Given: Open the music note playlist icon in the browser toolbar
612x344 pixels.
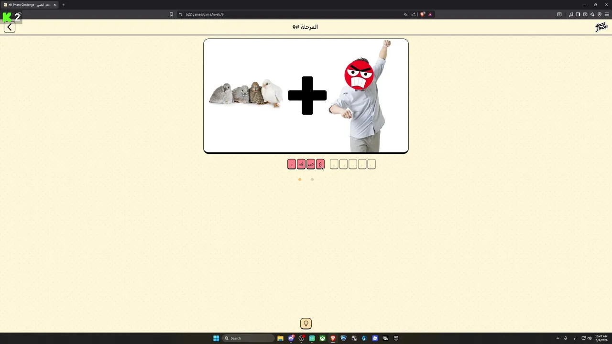Looking at the screenshot, I should [571, 14].
